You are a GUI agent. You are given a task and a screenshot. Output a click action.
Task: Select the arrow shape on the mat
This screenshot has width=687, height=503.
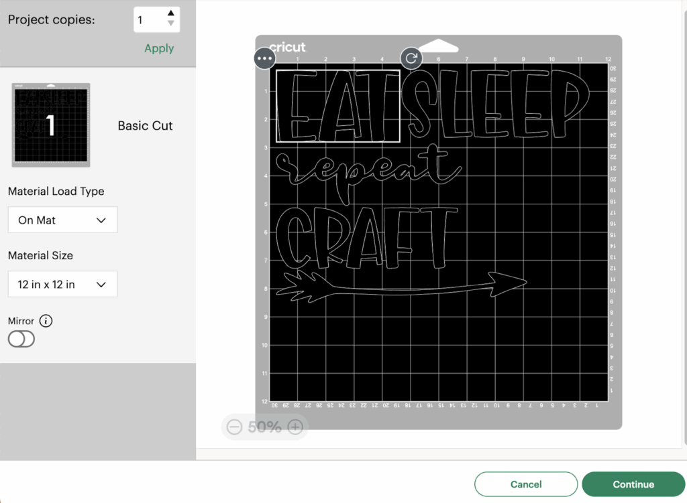403,286
